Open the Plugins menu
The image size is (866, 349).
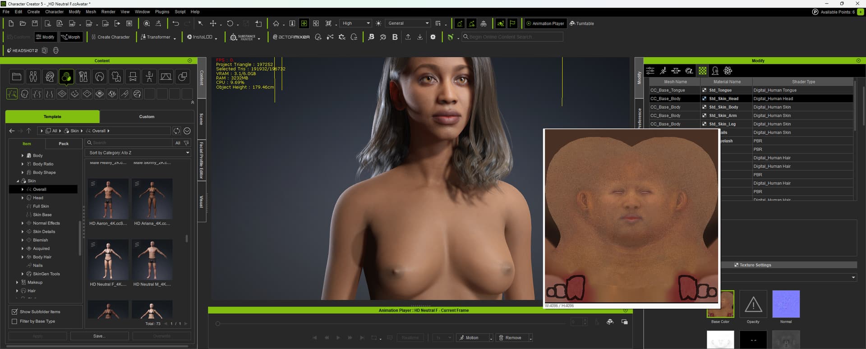162,12
